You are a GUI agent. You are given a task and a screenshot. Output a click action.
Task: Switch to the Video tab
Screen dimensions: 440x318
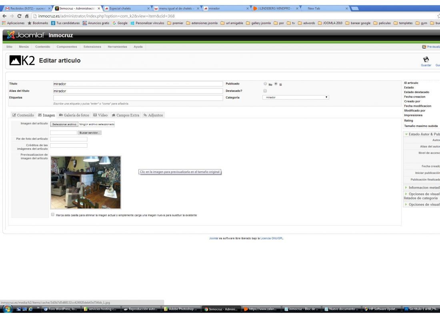coord(100,115)
